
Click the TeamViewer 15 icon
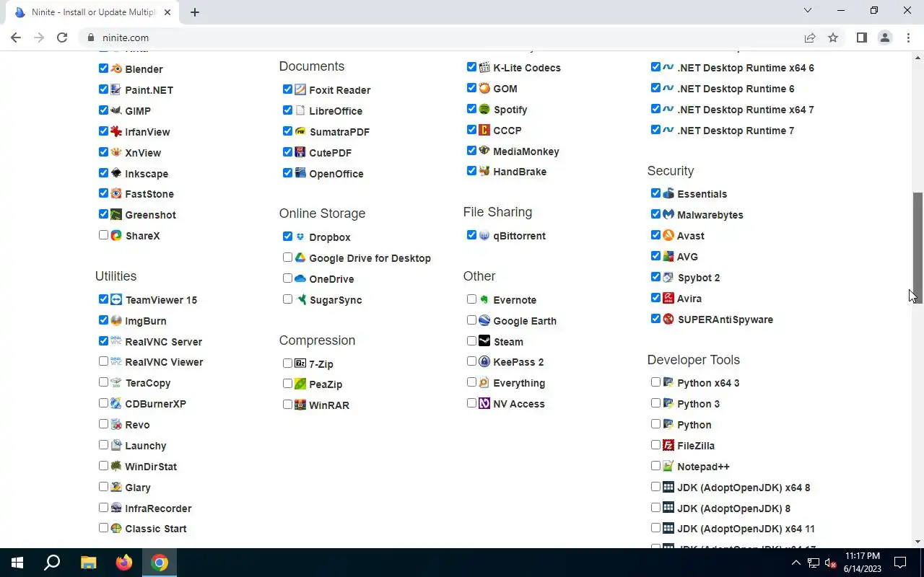coord(116,299)
